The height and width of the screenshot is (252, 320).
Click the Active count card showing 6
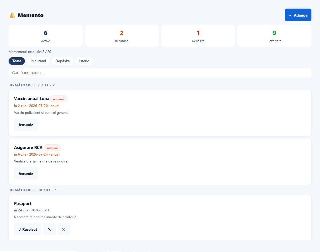click(x=45, y=35)
